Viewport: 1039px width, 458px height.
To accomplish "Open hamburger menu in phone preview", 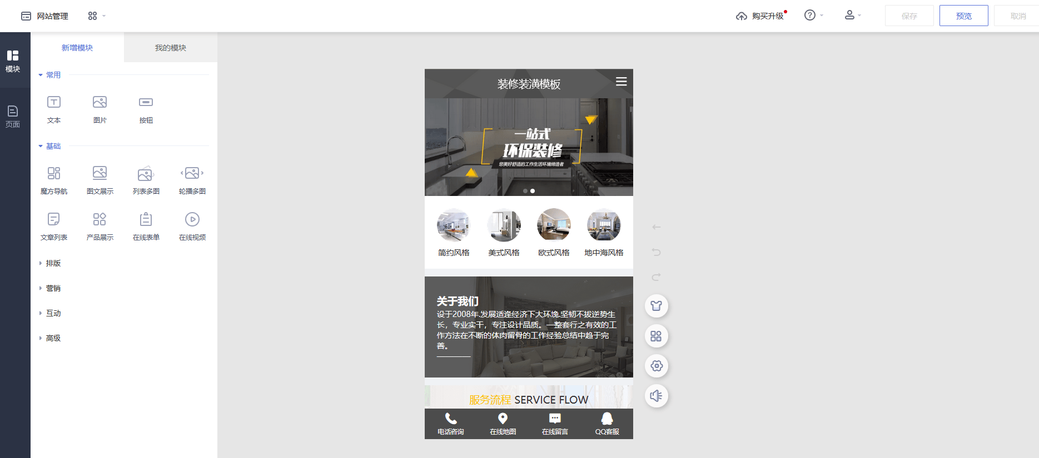I will 621,82.
